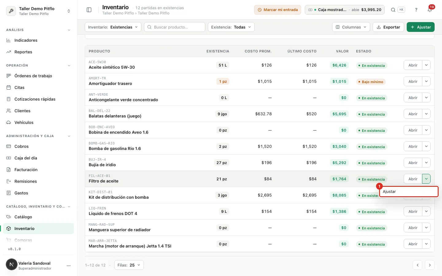Click the Caja del día icon

pos(9,158)
